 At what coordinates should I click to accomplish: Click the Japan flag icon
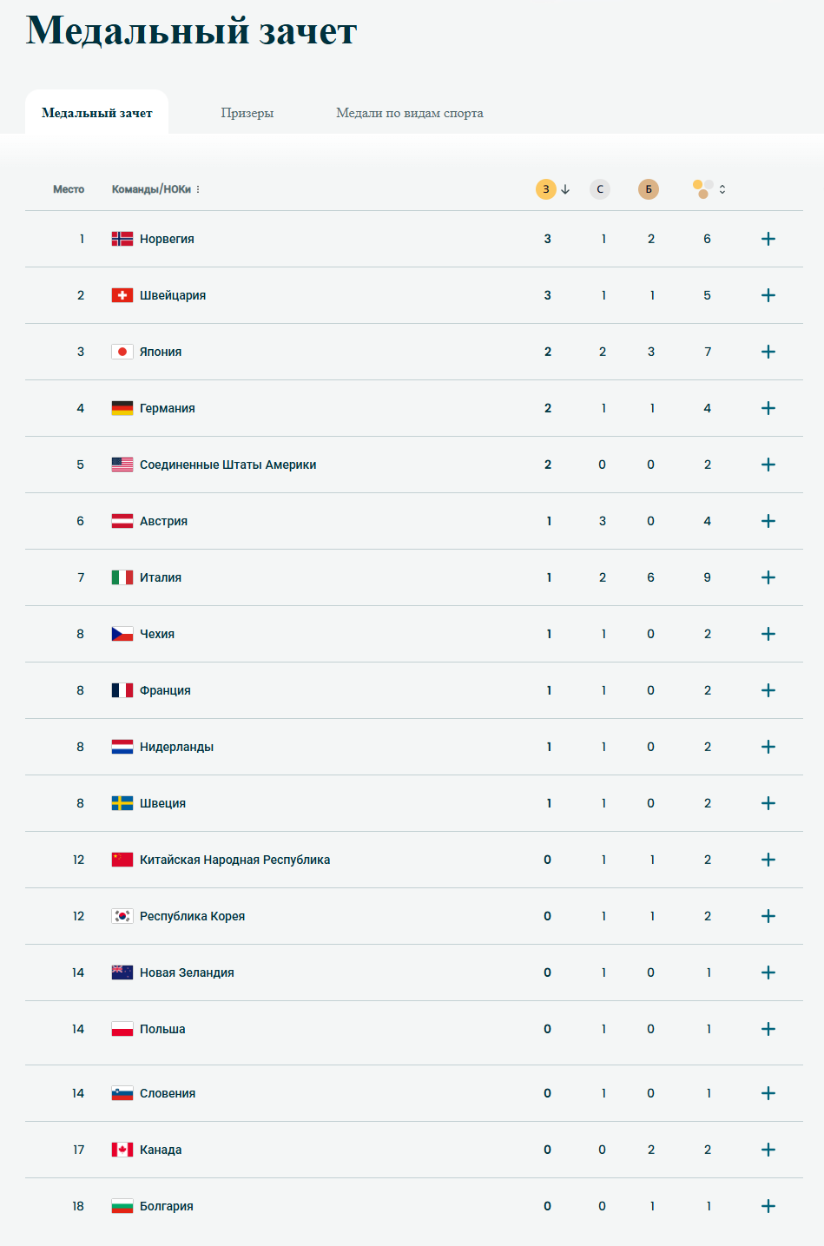pos(122,352)
